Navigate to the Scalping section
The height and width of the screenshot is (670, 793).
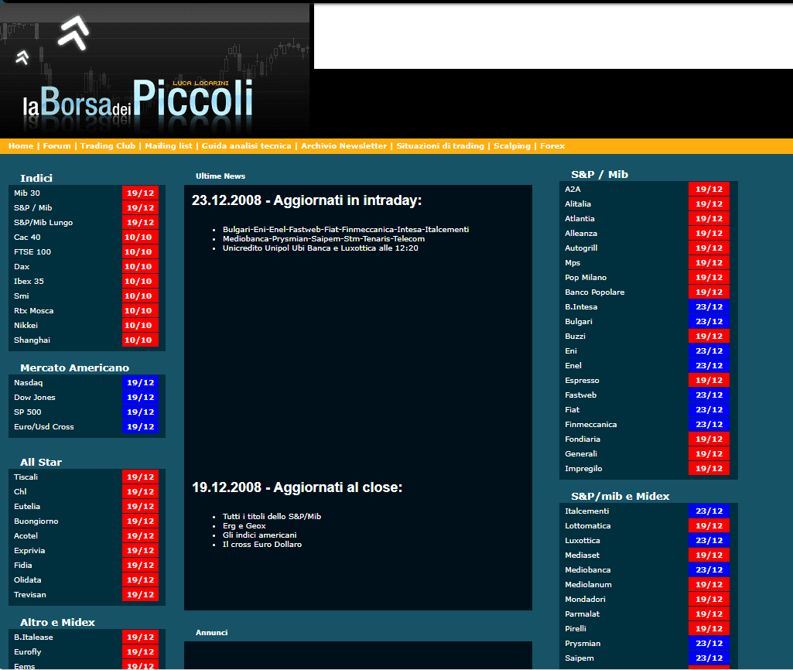point(512,146)
